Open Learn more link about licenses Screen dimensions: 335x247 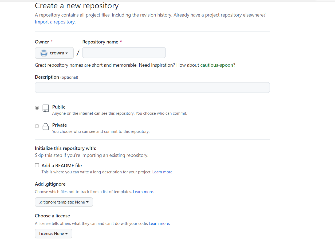(159, 224)
